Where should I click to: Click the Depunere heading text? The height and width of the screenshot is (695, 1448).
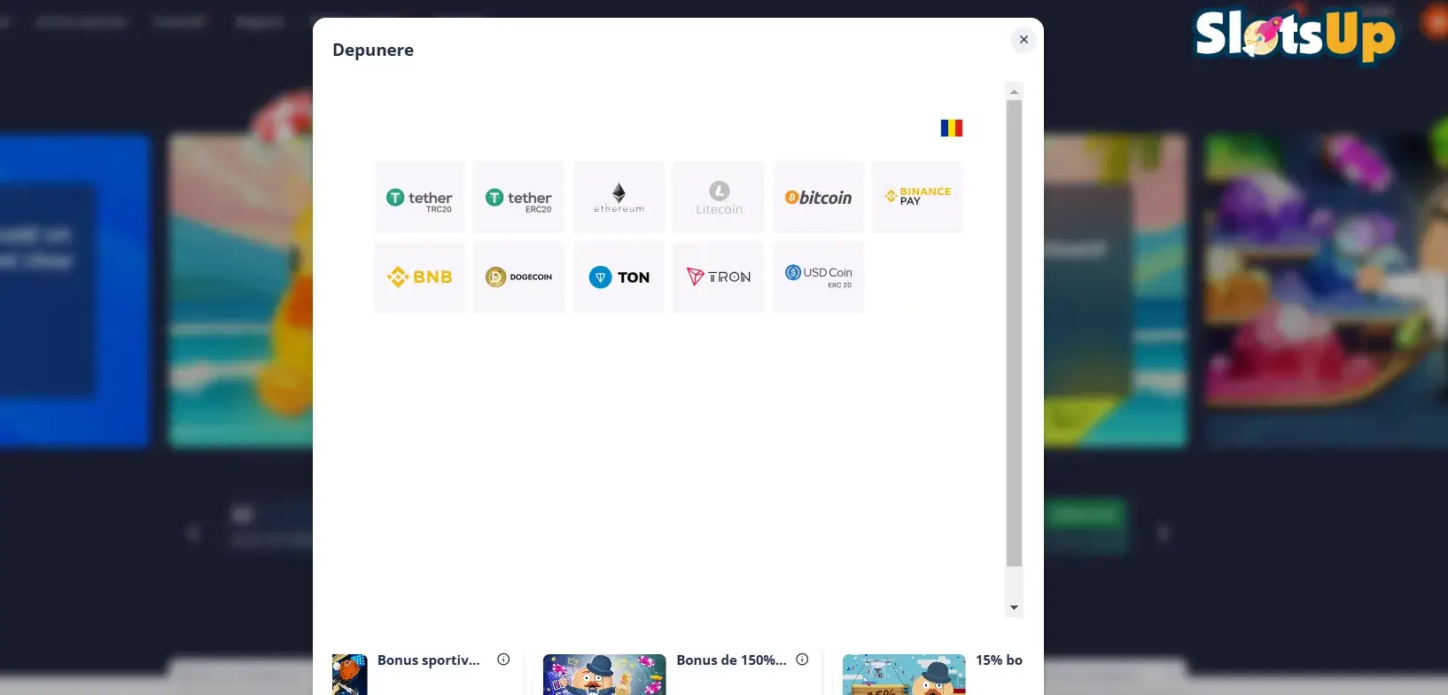point(373,51)
